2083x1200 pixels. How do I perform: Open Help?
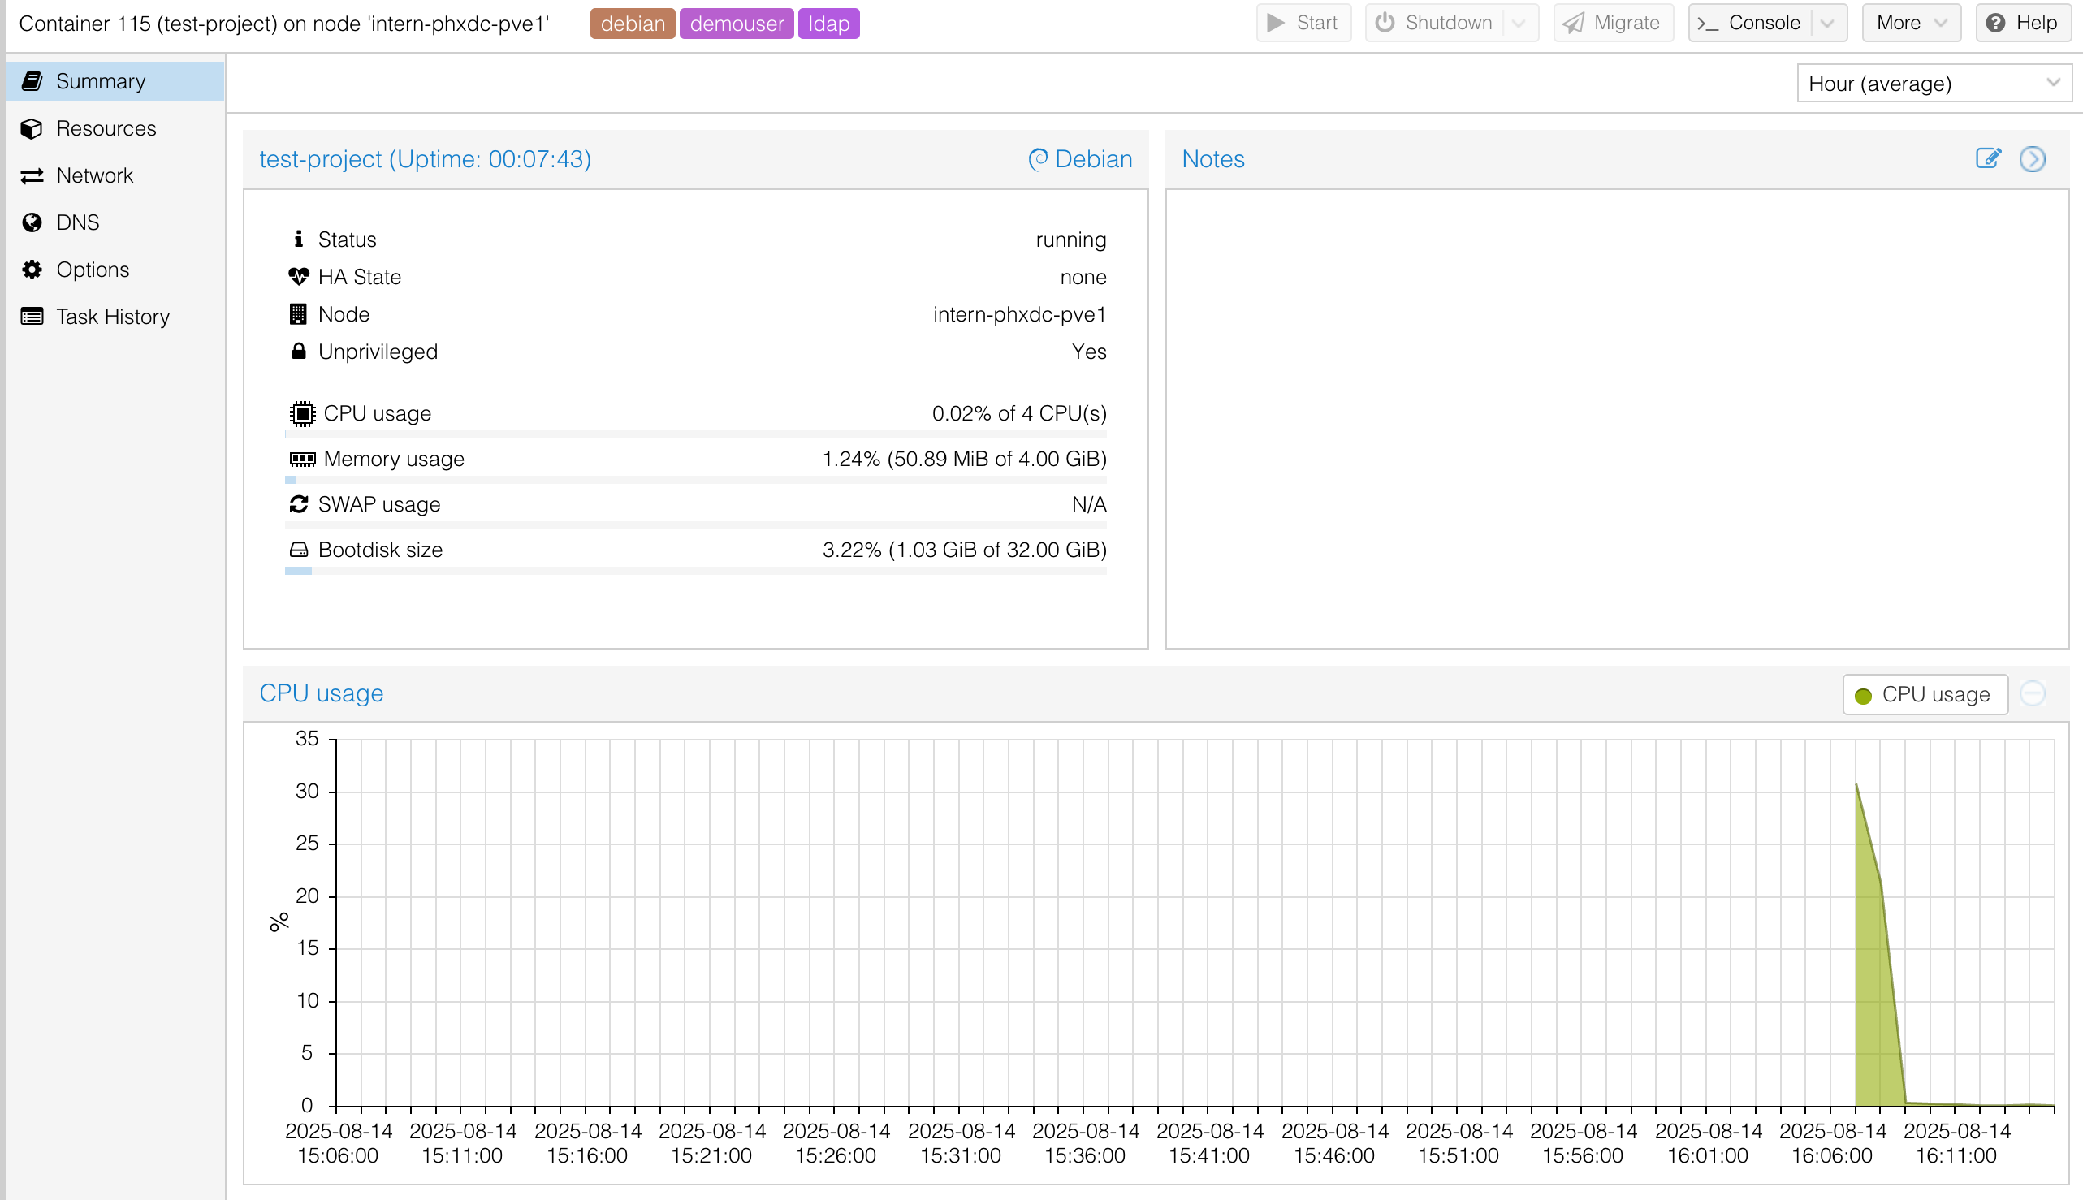2024,22
